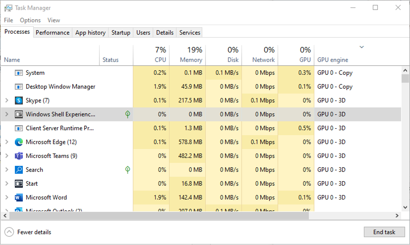Select the 142.4 MB memory cell
The image size is (410, 245).
tap(187, 197)
